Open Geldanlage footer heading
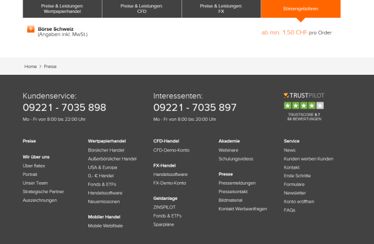 [166, 199]
